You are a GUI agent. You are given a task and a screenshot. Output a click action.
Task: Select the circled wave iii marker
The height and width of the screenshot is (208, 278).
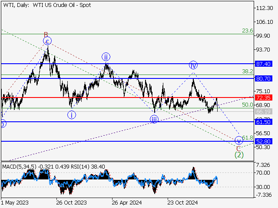click(x=154, y=120)
